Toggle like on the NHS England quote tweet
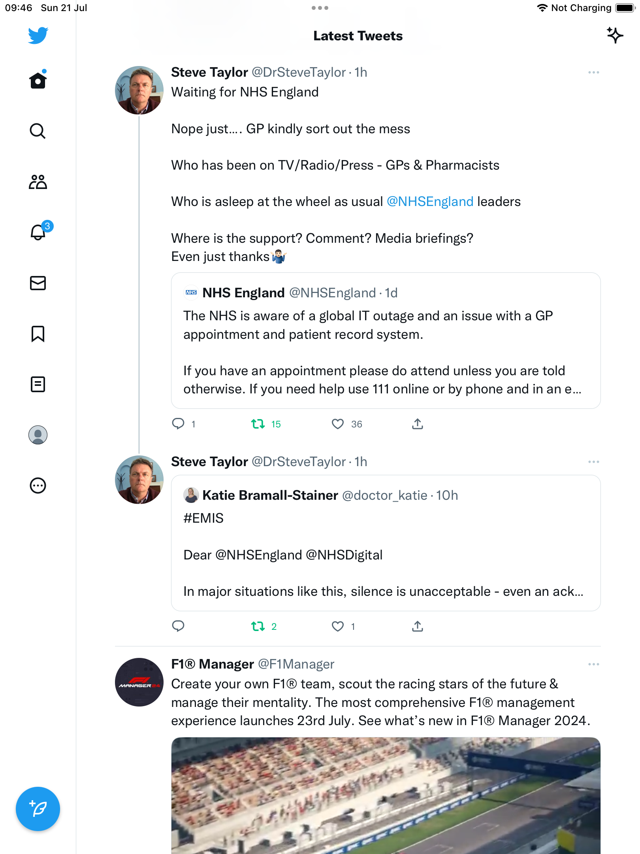The height and width of the screenshot is (854, 640). (x=338, y=424)
